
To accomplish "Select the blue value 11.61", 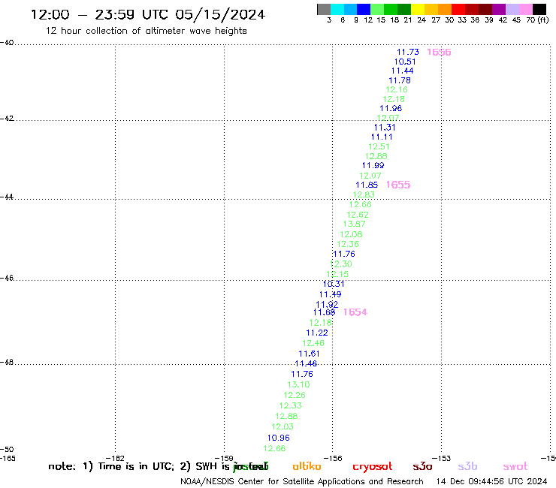I will pos(310,354).
